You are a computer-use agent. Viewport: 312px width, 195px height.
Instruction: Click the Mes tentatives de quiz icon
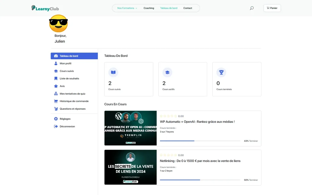pyautogui.click(x=56, y=94)
